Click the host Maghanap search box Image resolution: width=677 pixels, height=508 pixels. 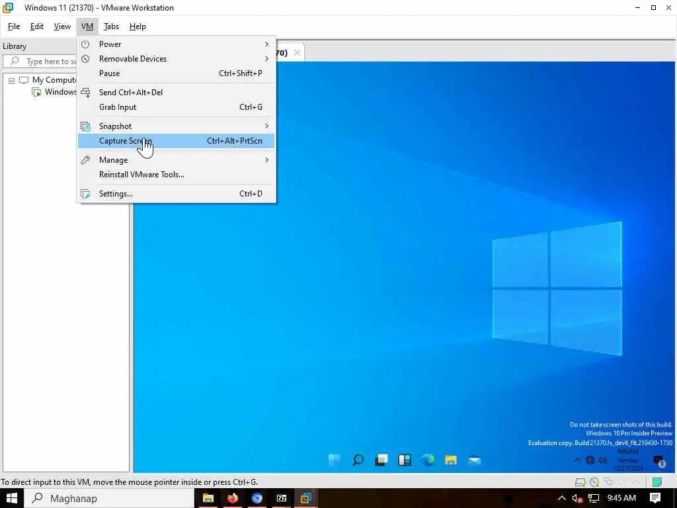pos(109,499)
